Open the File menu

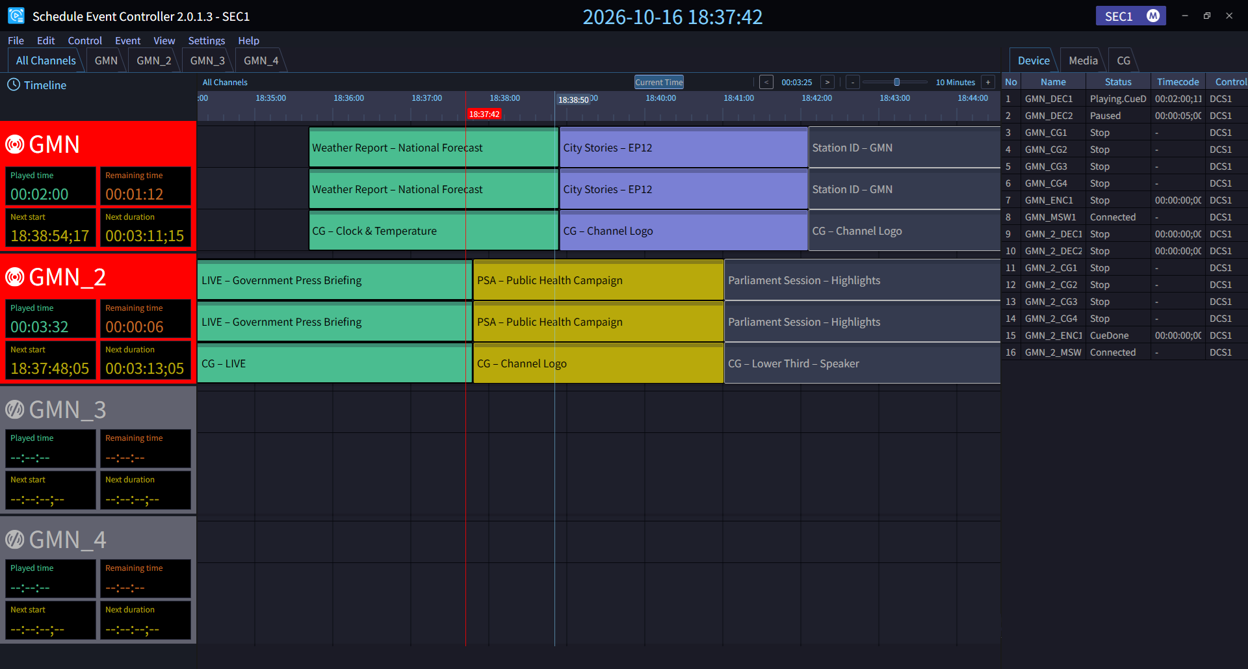[x=16, y=40]
